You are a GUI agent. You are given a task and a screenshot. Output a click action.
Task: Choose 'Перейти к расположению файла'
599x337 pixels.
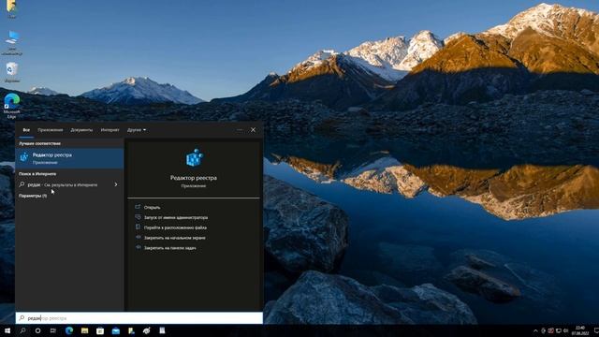(175, 227)
